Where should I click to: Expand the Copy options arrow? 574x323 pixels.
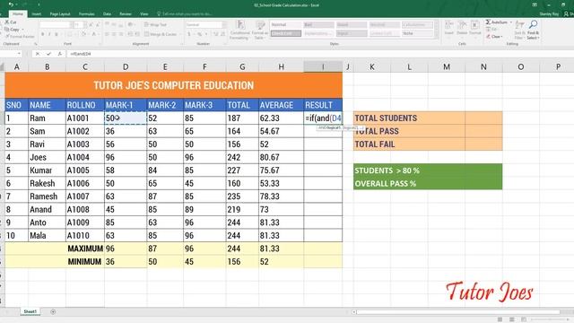tap(22, 30)
